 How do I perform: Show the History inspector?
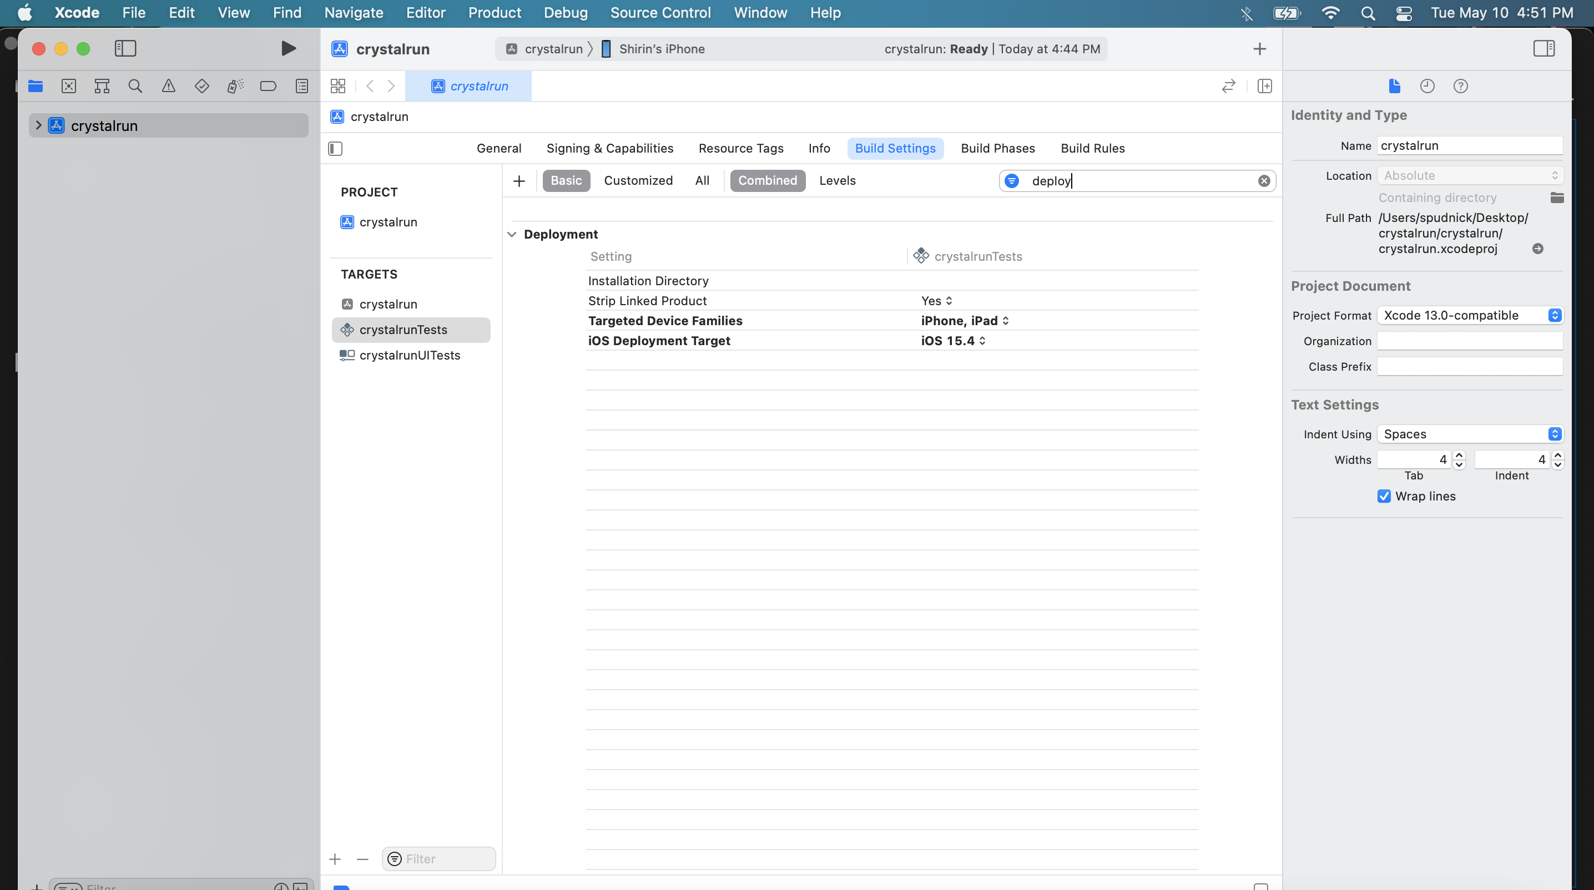pyautogui.click(x=1427, y=86)
